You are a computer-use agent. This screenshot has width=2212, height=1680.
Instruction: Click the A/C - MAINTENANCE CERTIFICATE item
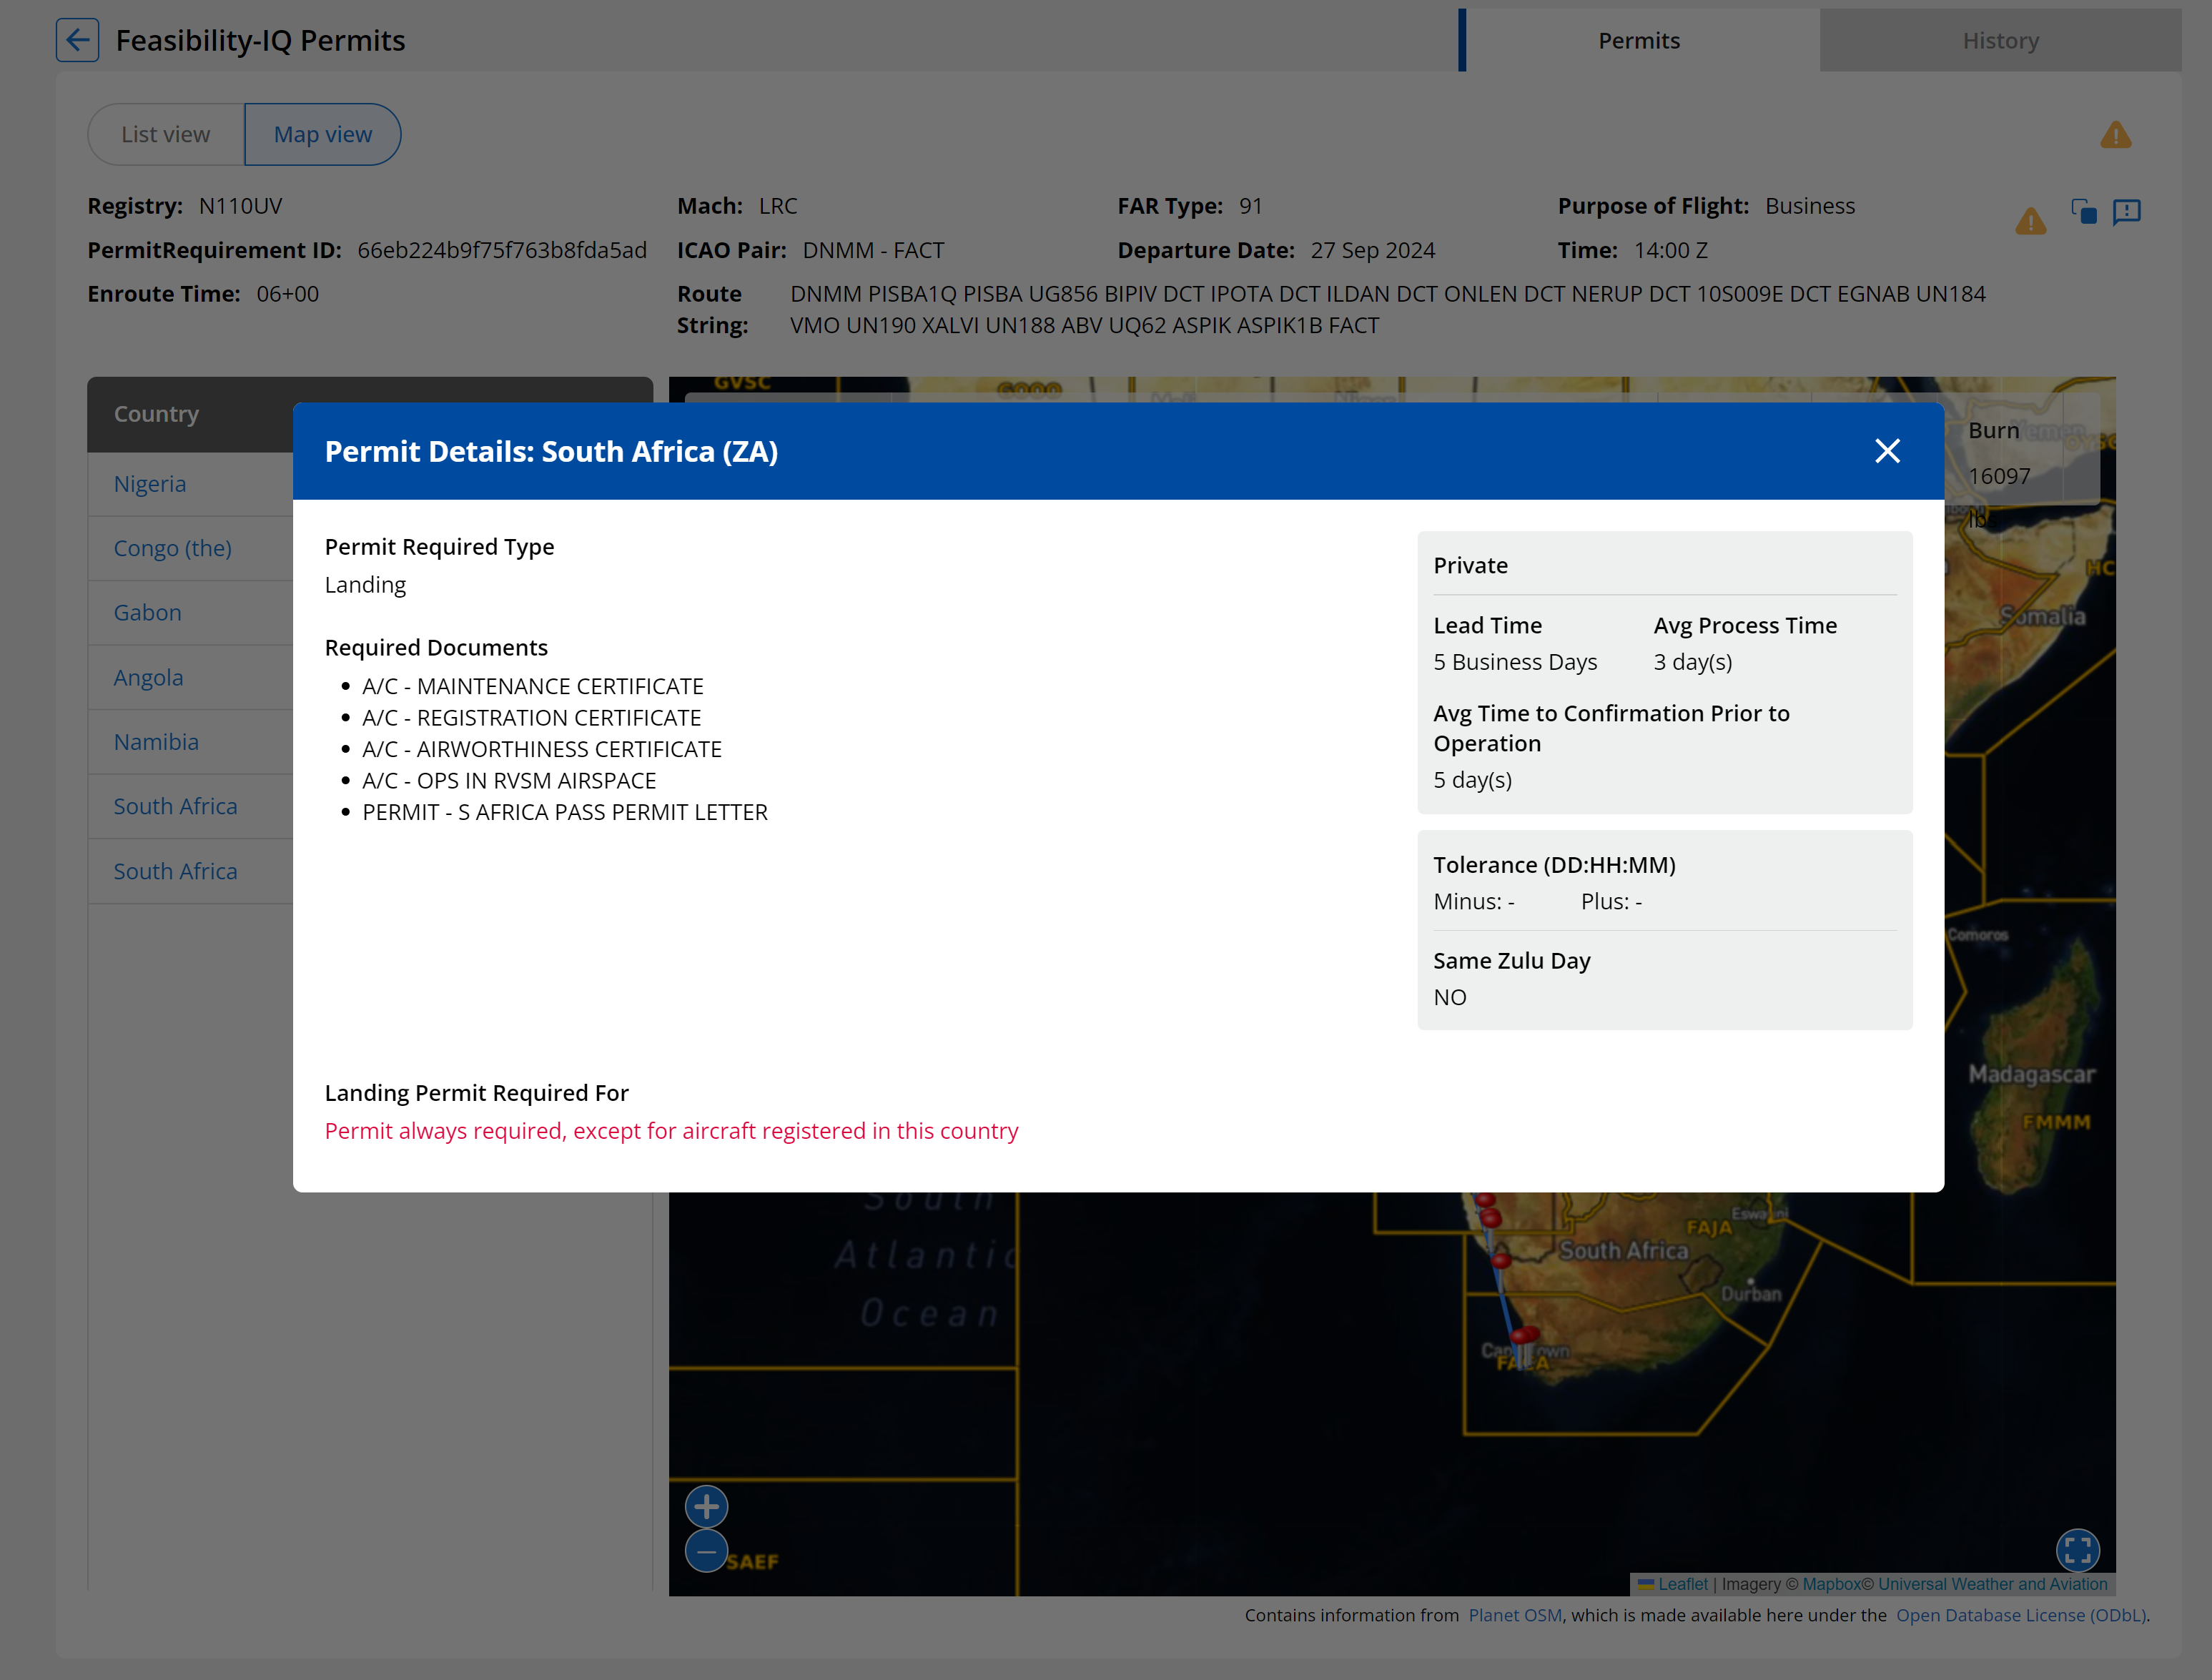click(x=532, y=686)
